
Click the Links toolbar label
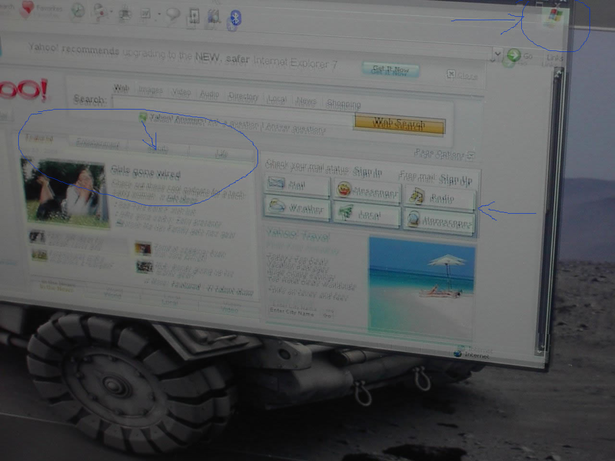coord(554,59)
